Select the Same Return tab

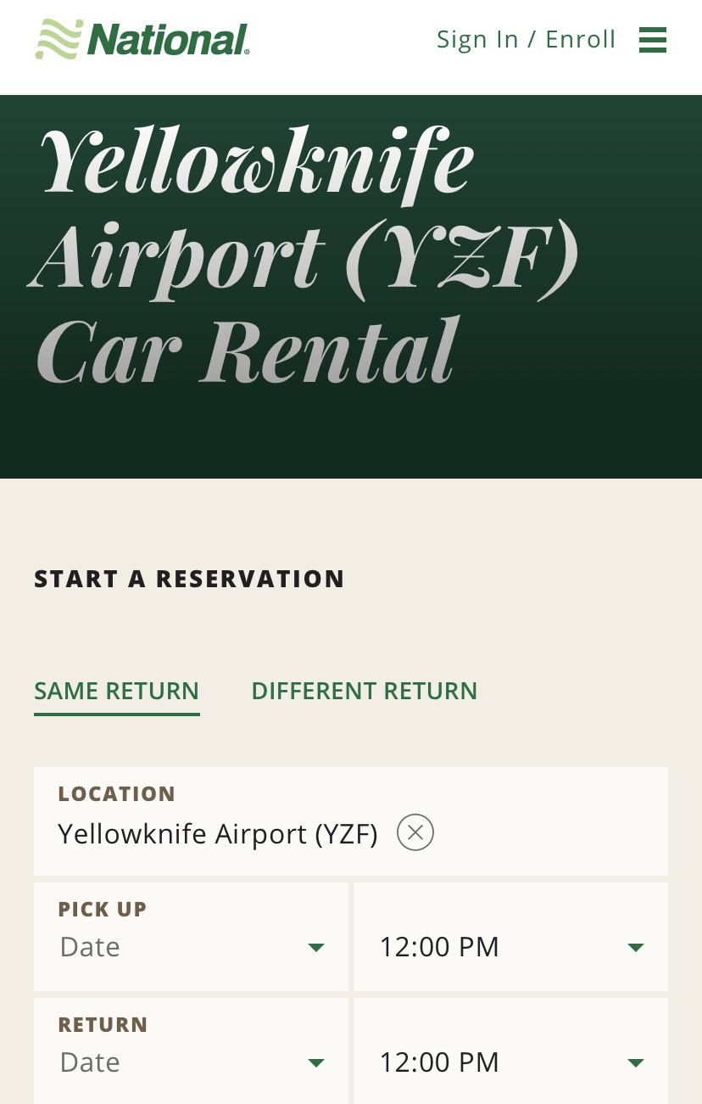click(116, 691)
